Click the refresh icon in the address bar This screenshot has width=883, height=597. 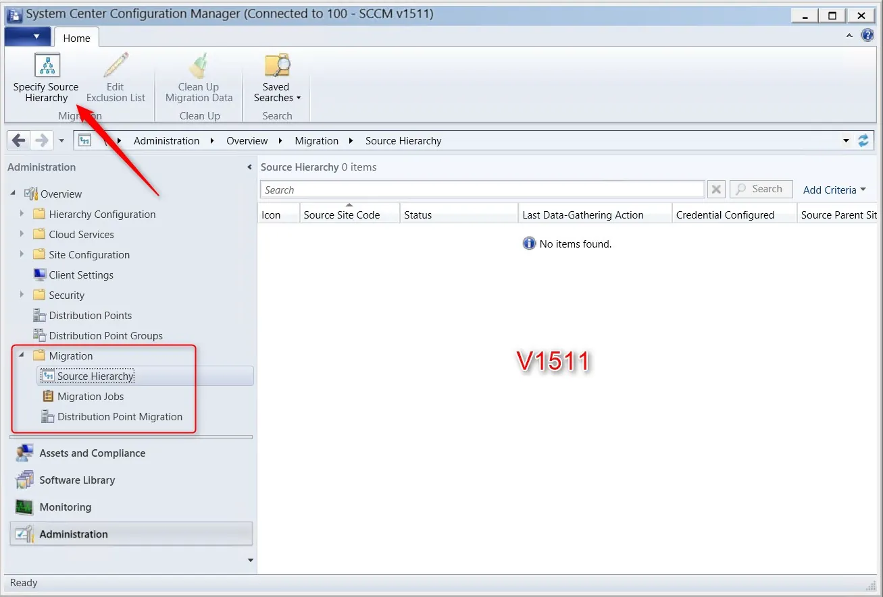click(x=863, y=141)
